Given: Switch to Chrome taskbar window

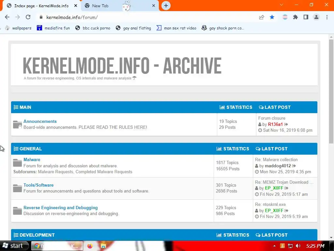Looking at the screenshot, I should pos(57,246).
